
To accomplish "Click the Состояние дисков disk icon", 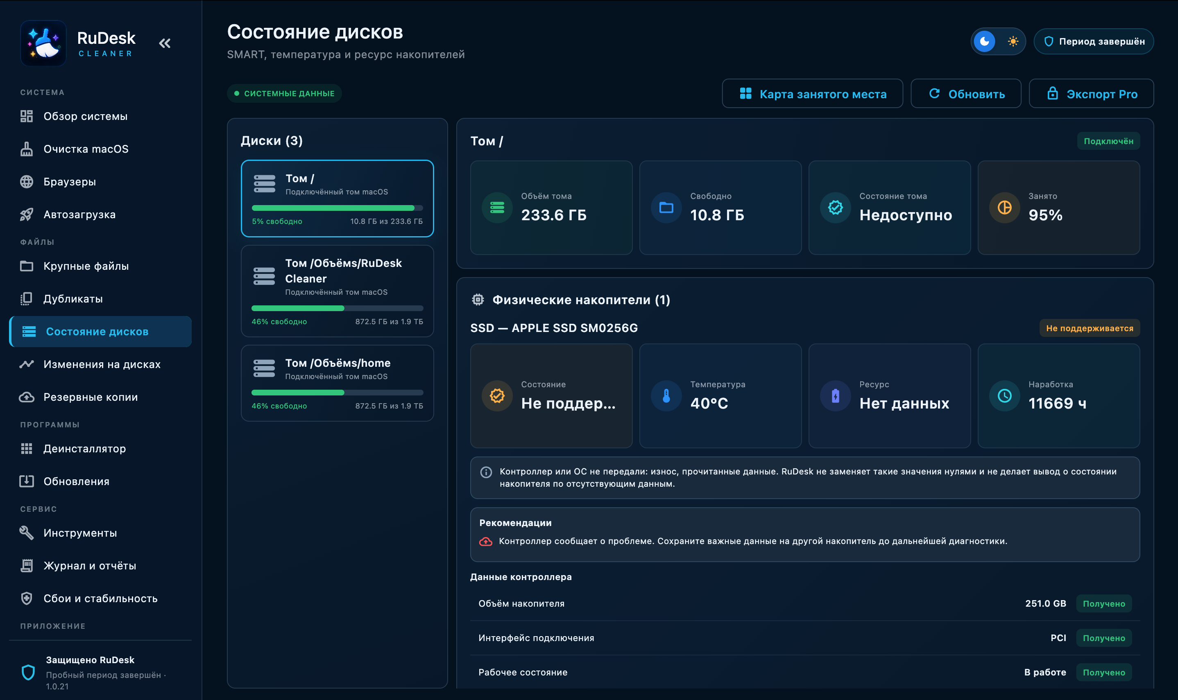I will [x=29, y=332].
